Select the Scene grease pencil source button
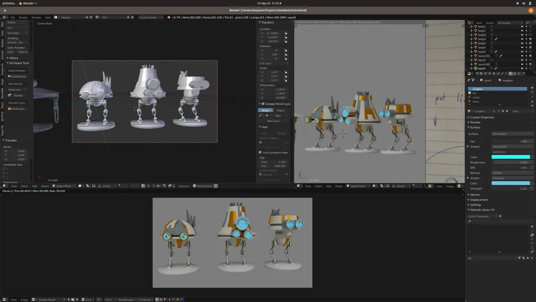Screen dimensions: 536x302 pos(265,110)
